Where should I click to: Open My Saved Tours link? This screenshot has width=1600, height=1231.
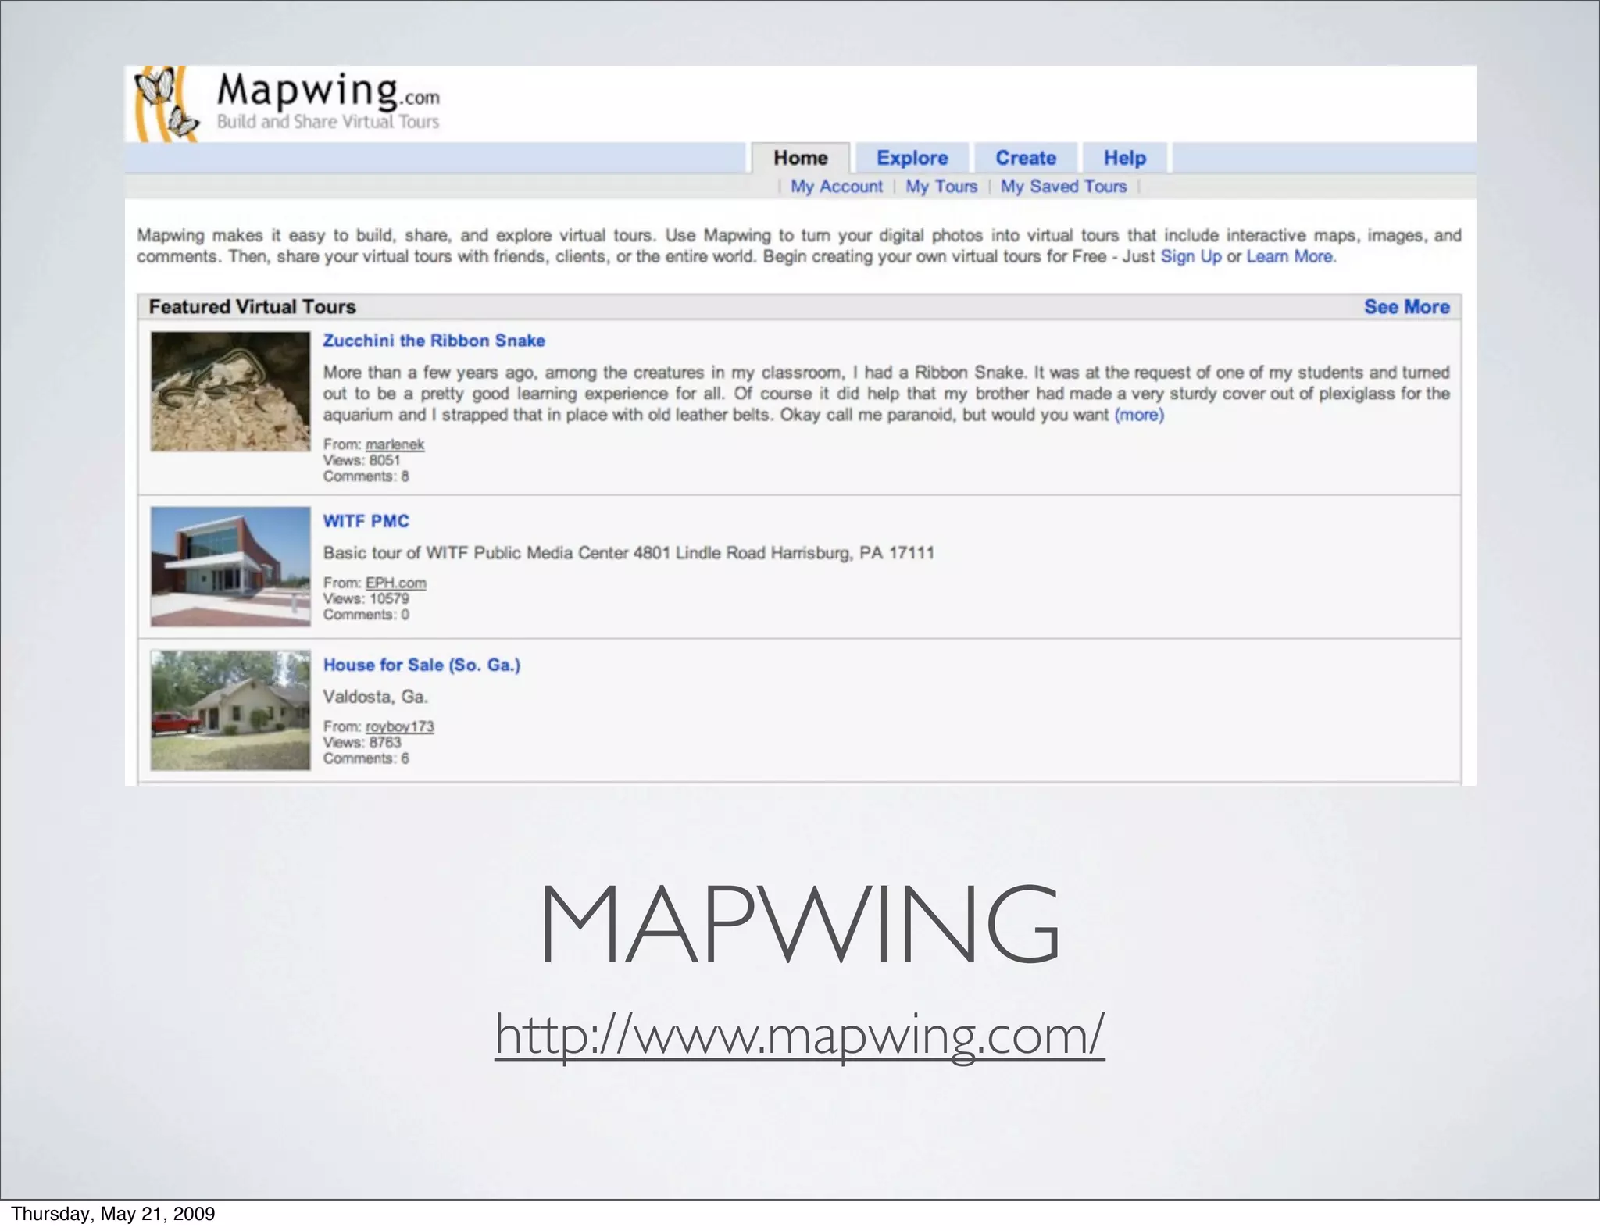click(x=1063, y=186)
